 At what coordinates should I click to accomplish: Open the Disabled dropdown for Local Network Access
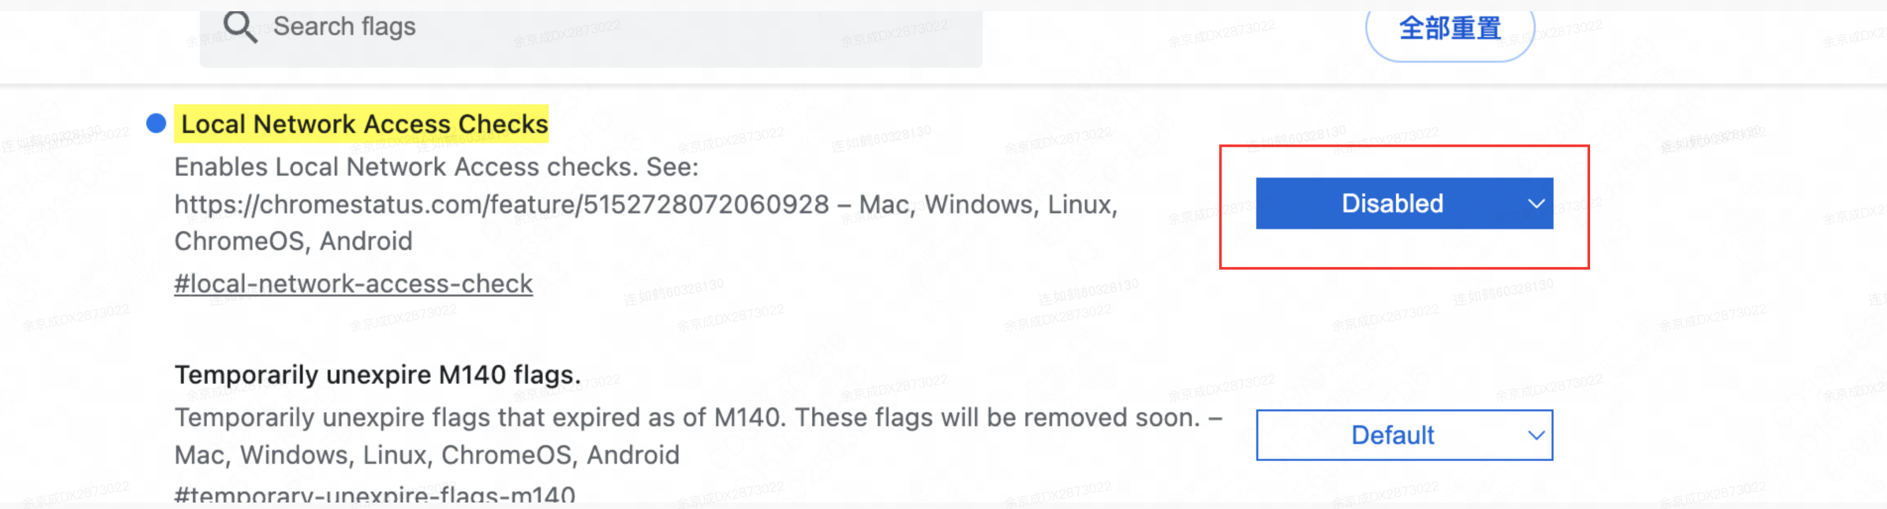point(1404,204)
